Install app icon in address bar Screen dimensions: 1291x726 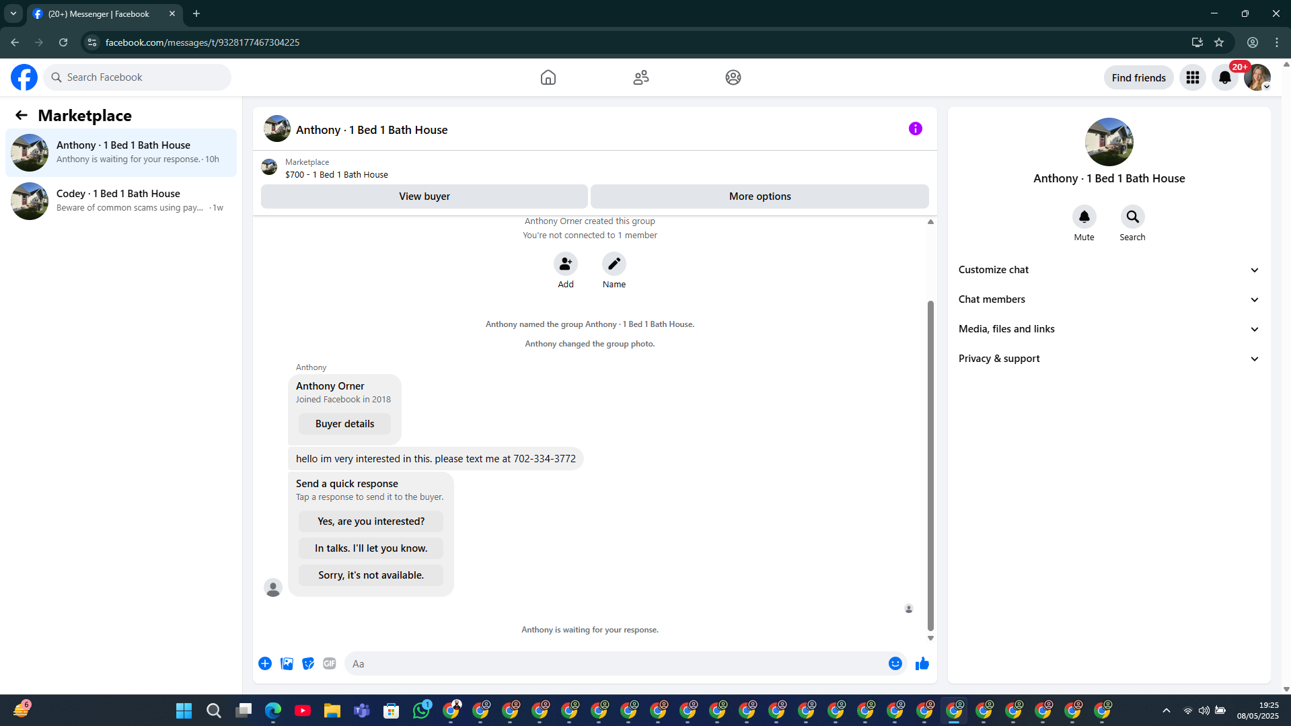(1197, 42)
